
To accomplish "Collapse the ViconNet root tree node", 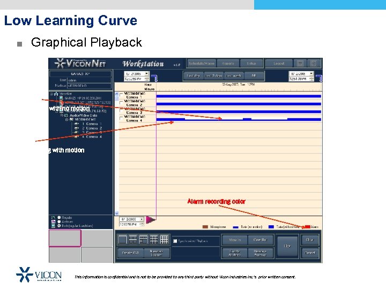I will 51,94.
